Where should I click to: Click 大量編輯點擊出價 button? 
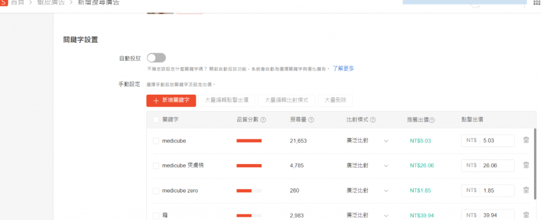point(227,101)
